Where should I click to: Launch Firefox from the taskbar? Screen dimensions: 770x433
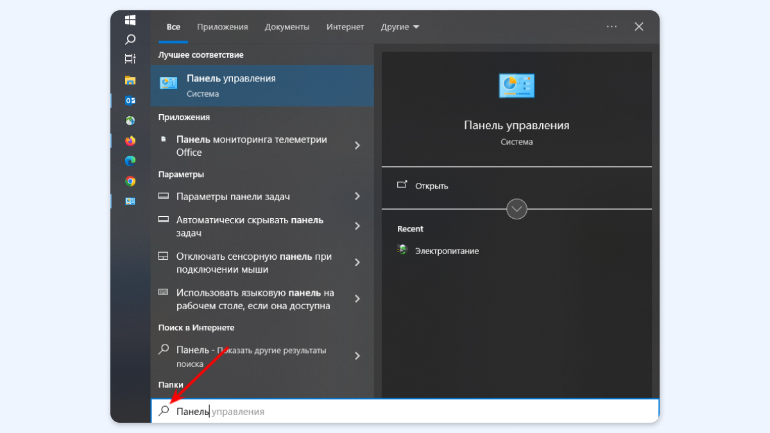pyautogui.click(x=130, y=140)
